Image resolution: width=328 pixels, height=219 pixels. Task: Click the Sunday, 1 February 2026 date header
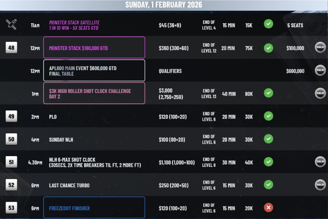click(164, 5)
